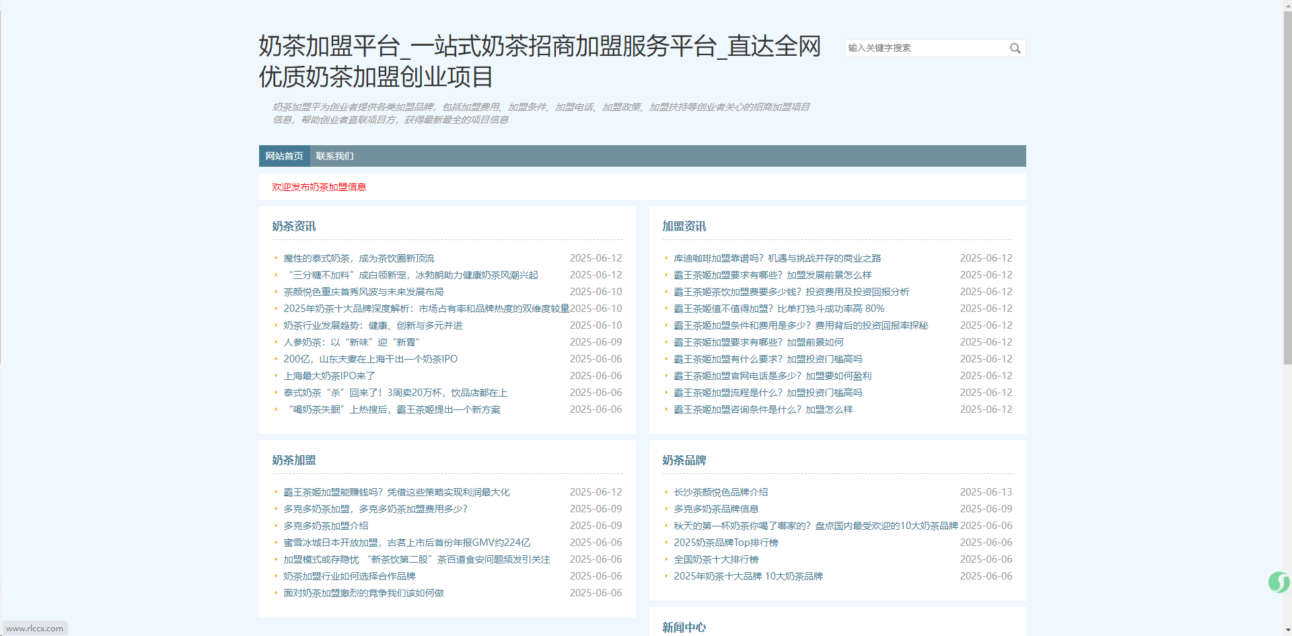Open article 魔性的泰式奶茶，成为茶饮圈新顶流
Viewport: 1292px width, 636px height.
tap(359, 258)
